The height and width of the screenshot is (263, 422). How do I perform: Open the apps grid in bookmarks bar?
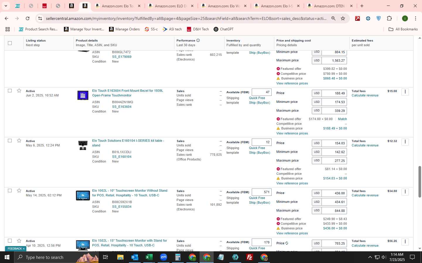[x=8, y=29]
